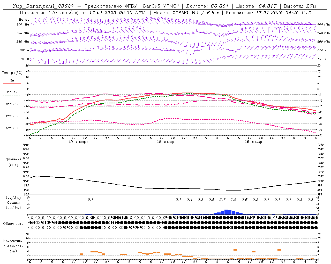Click the 'Осадки' precipitation label
Image resolution: width=331 pixels, height=264 pixels.
tap(13, 203)
